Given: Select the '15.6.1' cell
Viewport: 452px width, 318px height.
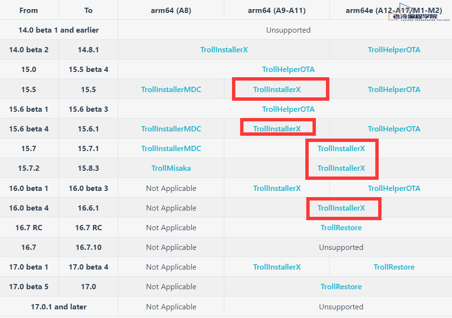Looking at the screenshot, I should (88, 129).
